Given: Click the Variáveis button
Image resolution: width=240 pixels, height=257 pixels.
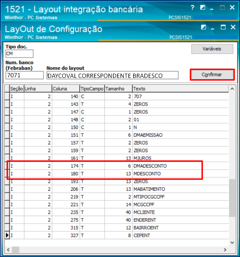Looking at the screenshot, I should click(212, 49).
